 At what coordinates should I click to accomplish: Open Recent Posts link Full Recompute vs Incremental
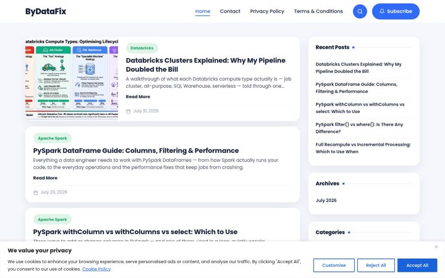point(363,148)
